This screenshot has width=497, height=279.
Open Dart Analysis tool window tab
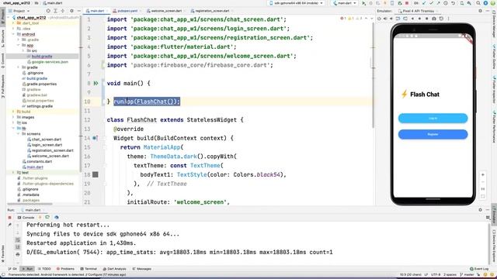(114, 269)
